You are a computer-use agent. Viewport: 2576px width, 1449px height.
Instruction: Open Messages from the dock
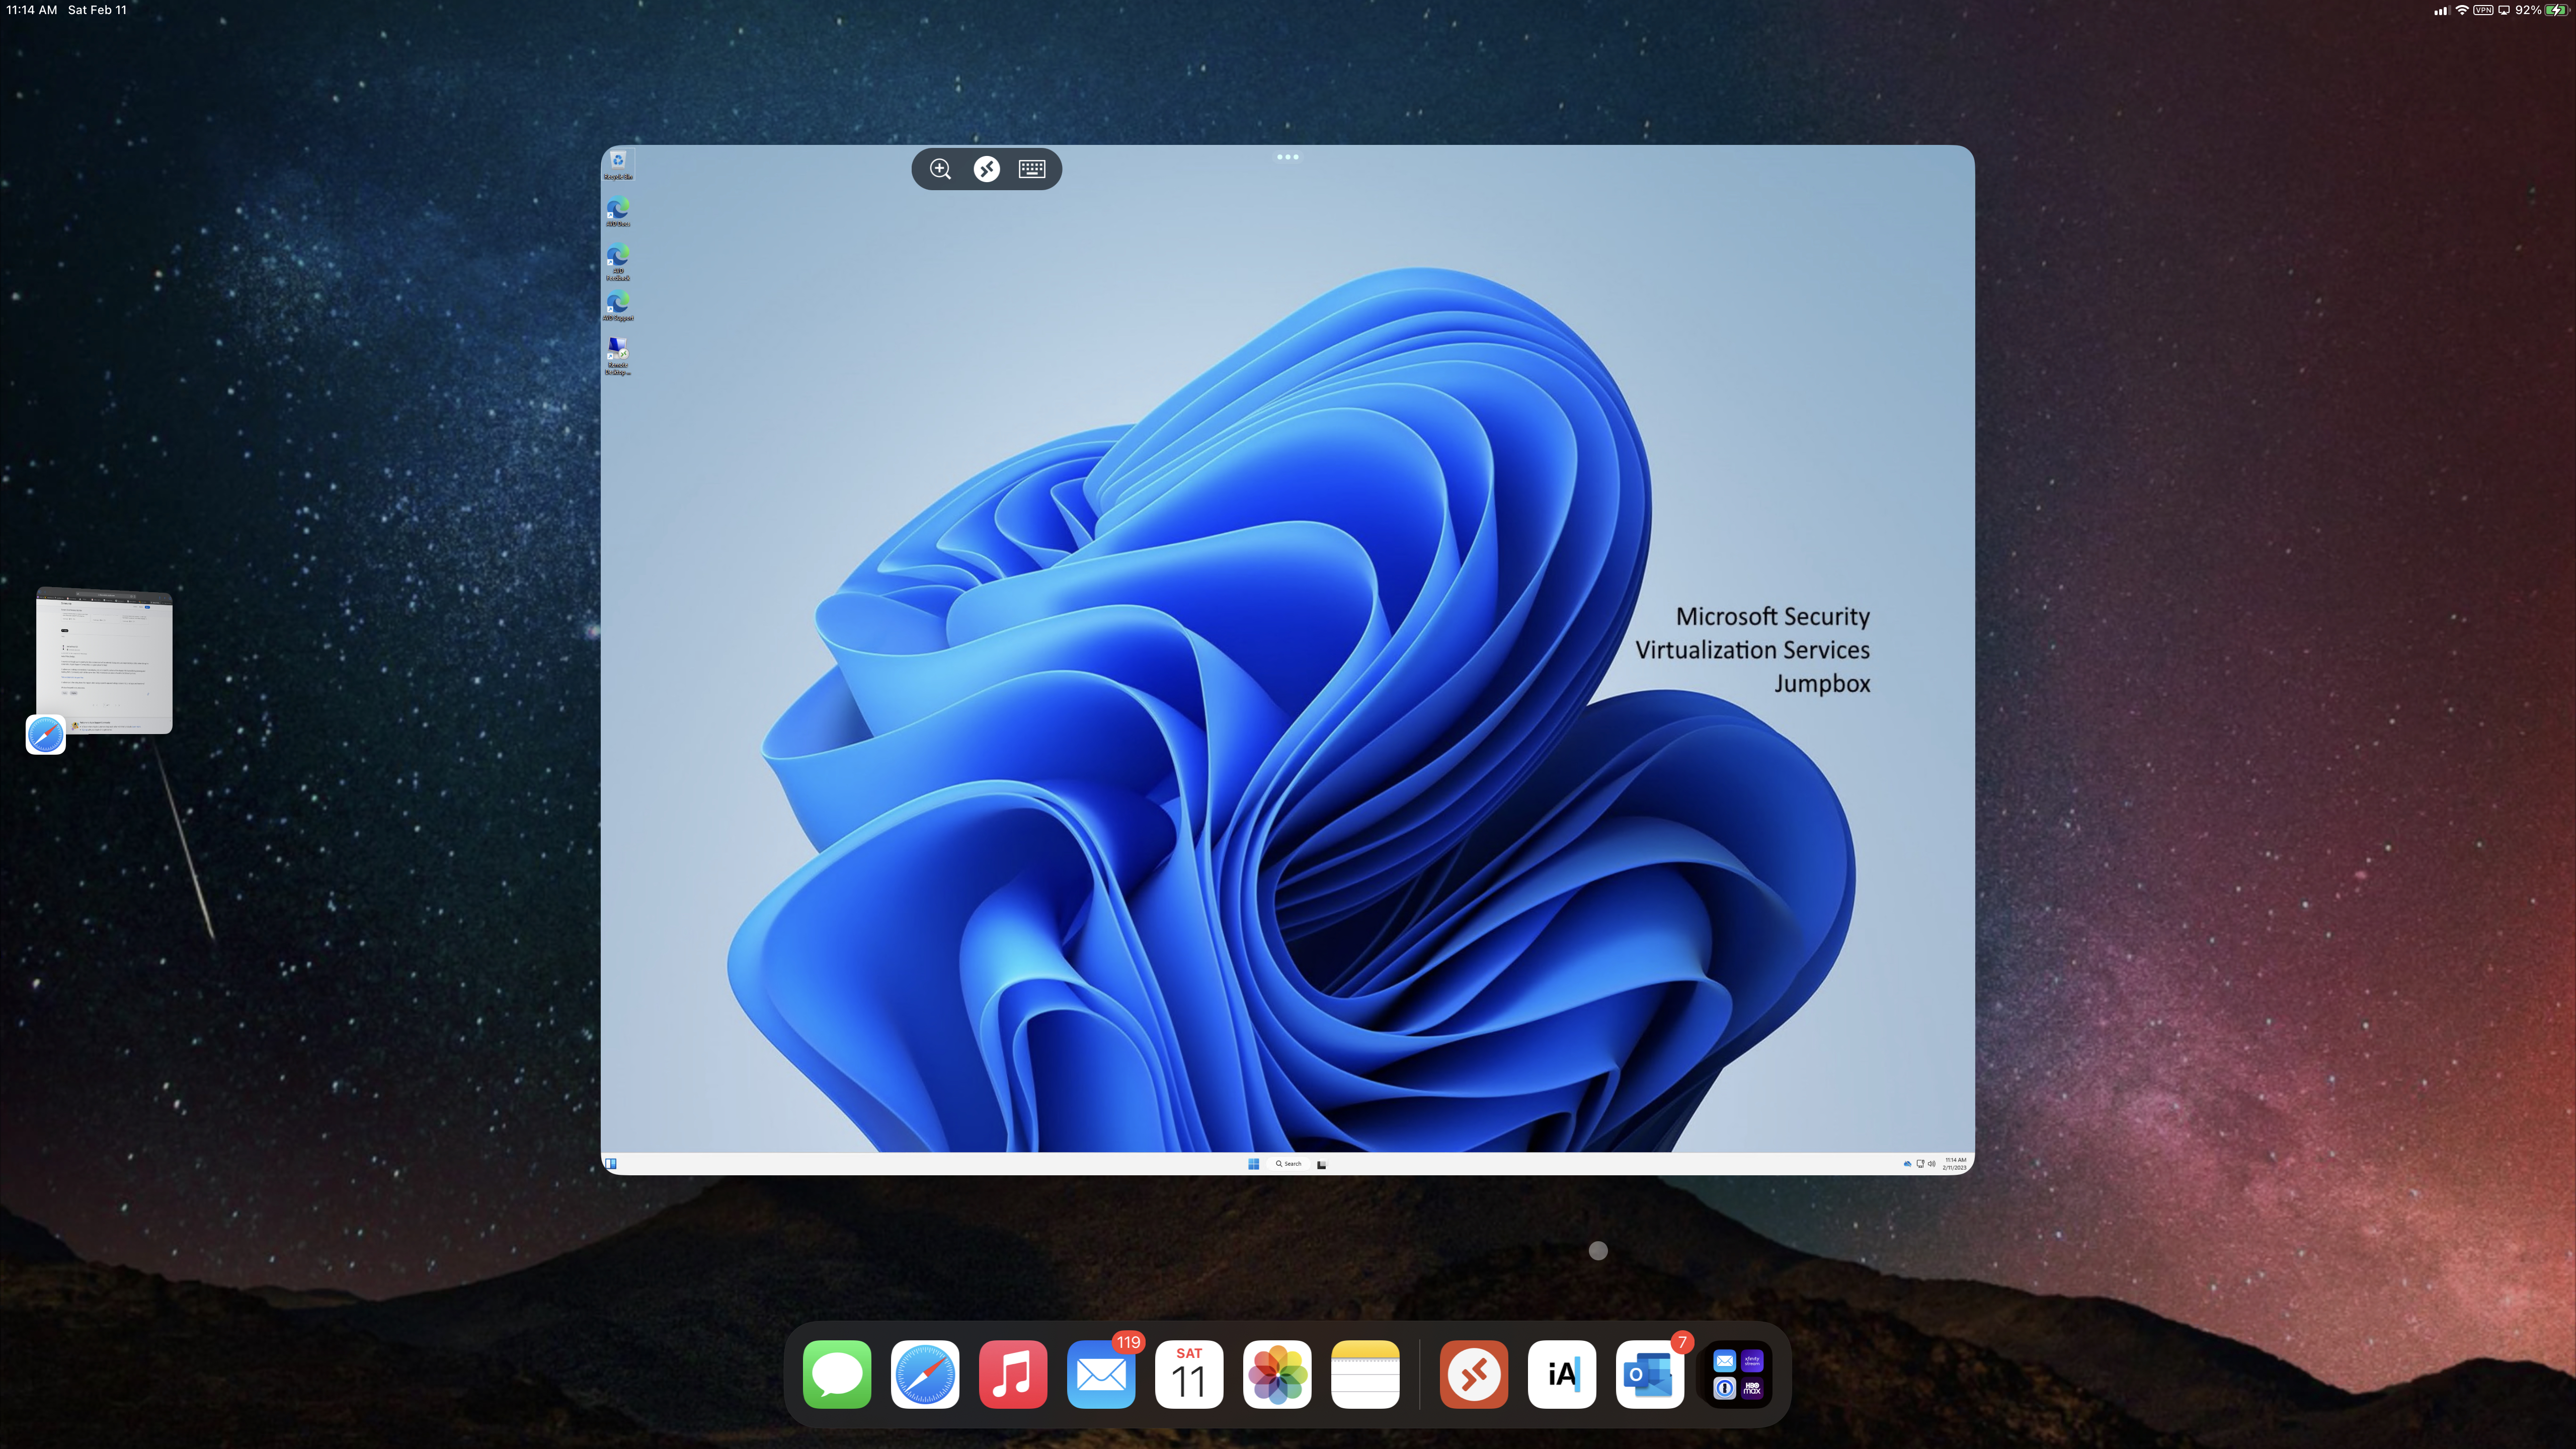tap(837, 1374)
